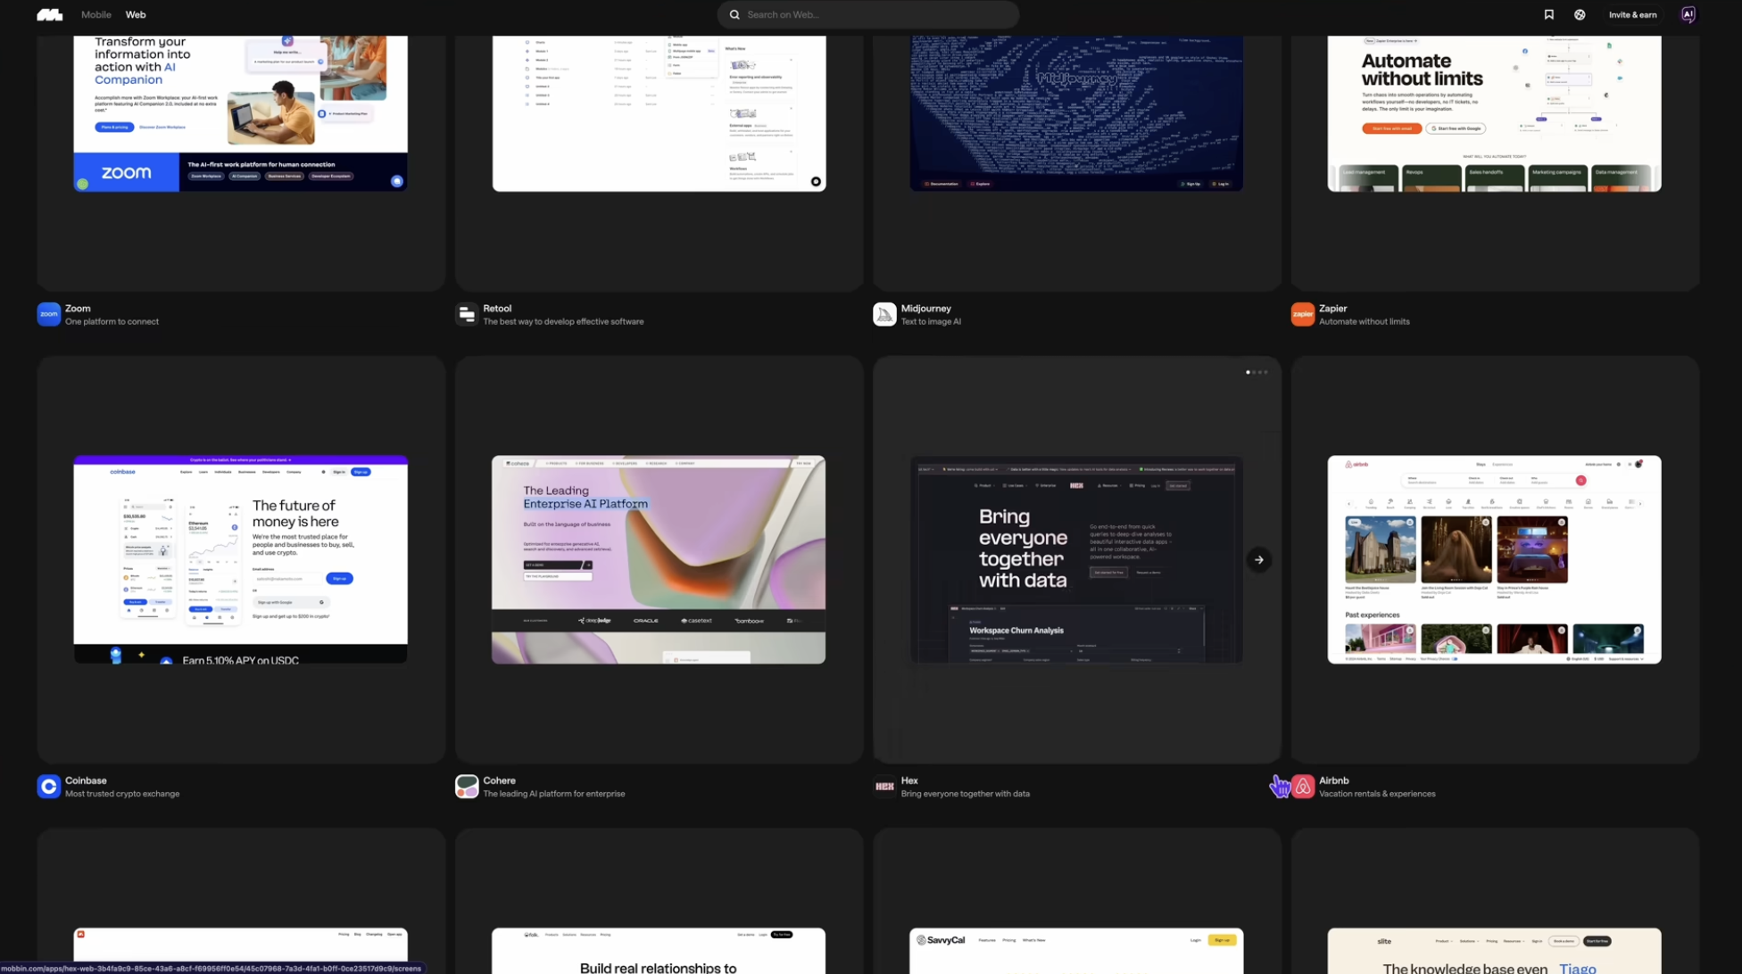Open the Retool website screenshot
1742x974 pixels.
coord(659,113)
